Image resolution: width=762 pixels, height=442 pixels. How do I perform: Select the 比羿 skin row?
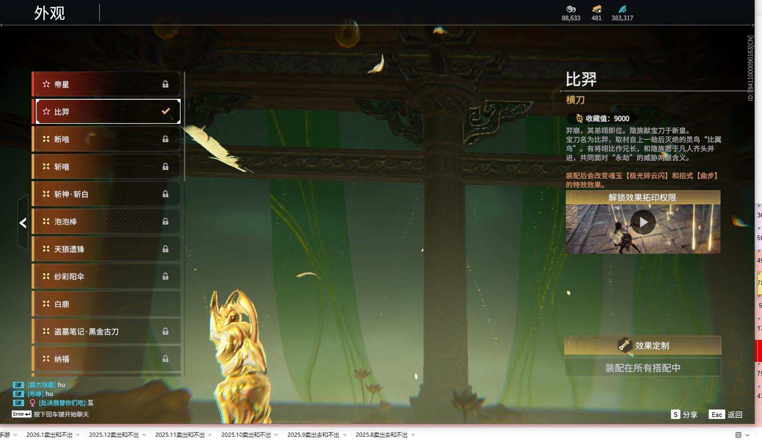pyautogui.click(x=108, y=112)
